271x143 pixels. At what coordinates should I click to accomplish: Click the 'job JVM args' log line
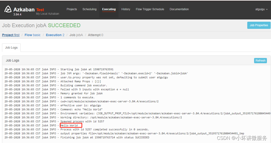click(x=96, y=73)
